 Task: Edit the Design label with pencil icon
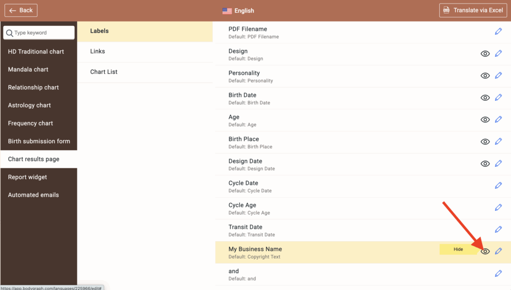coord(498,53)
